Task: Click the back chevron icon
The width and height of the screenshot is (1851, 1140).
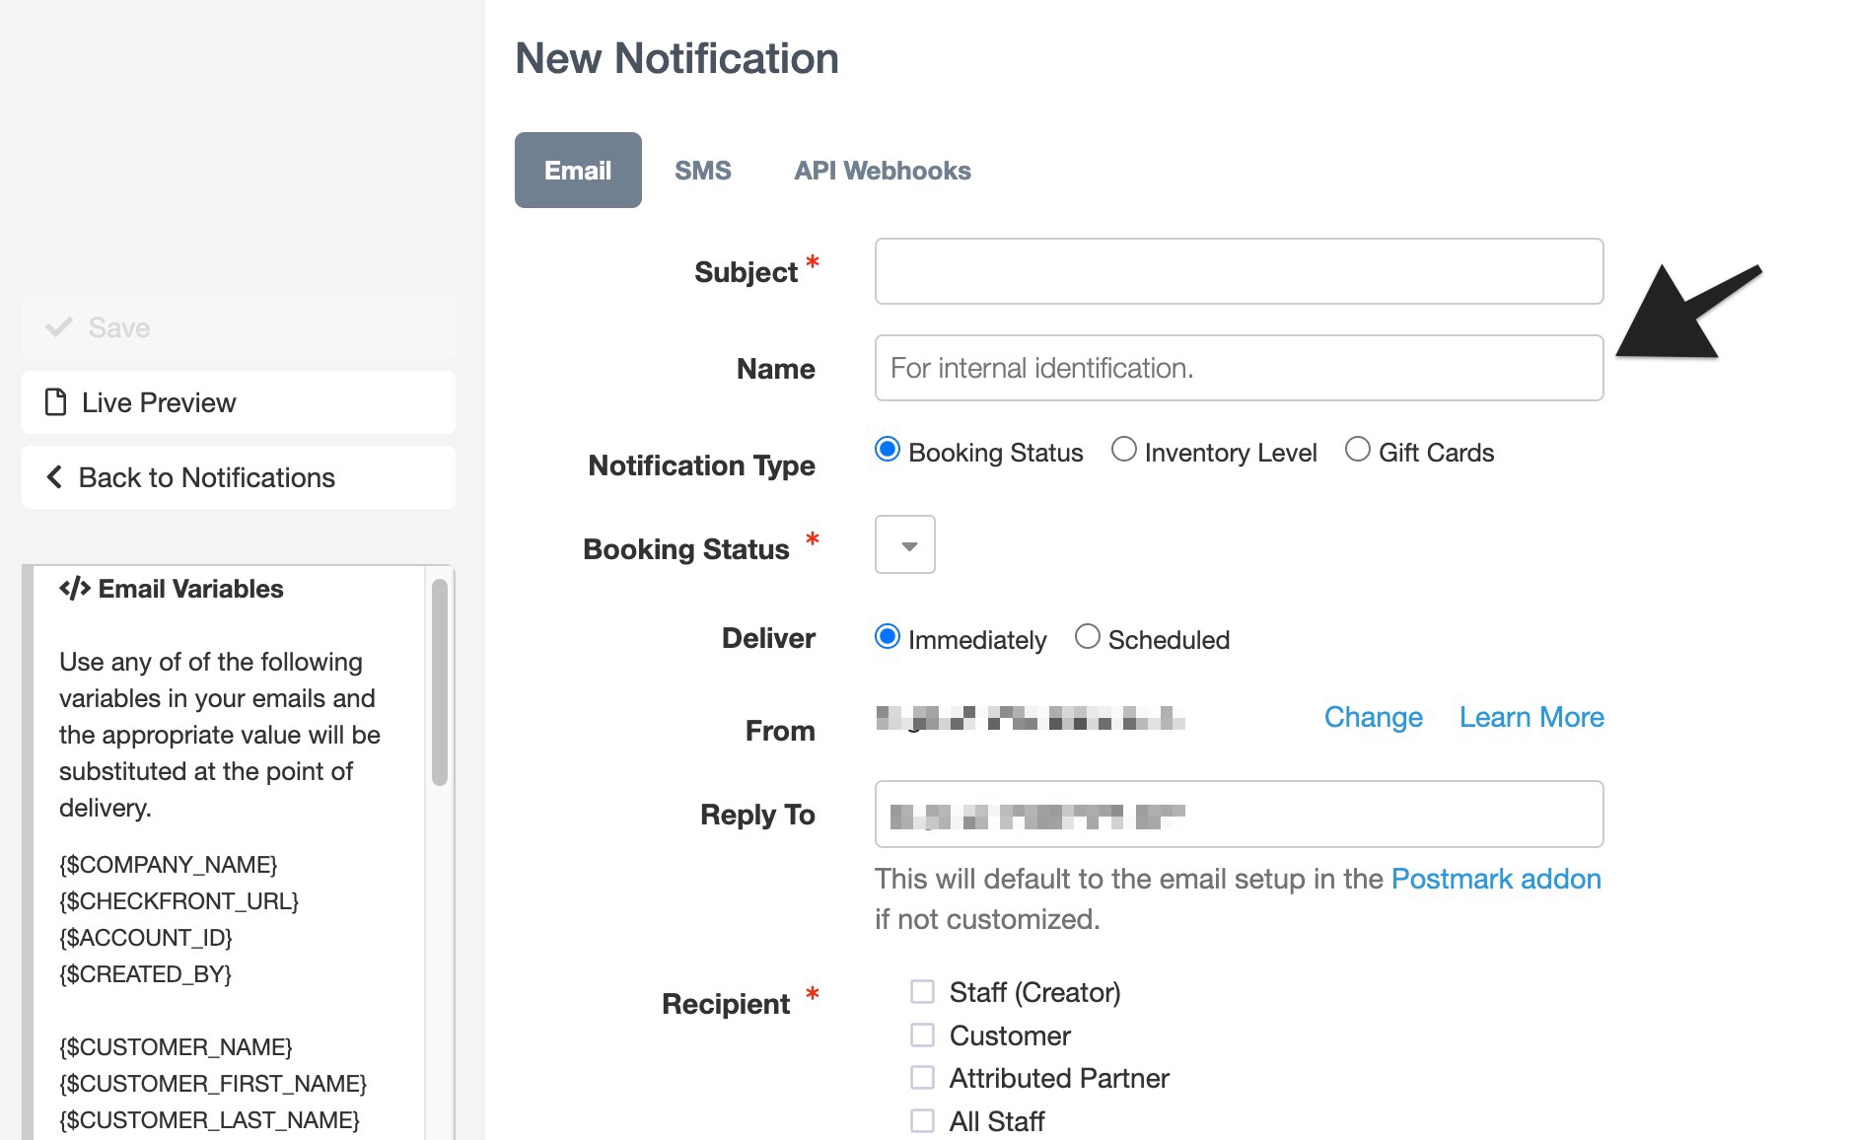Action: [54, 477]
